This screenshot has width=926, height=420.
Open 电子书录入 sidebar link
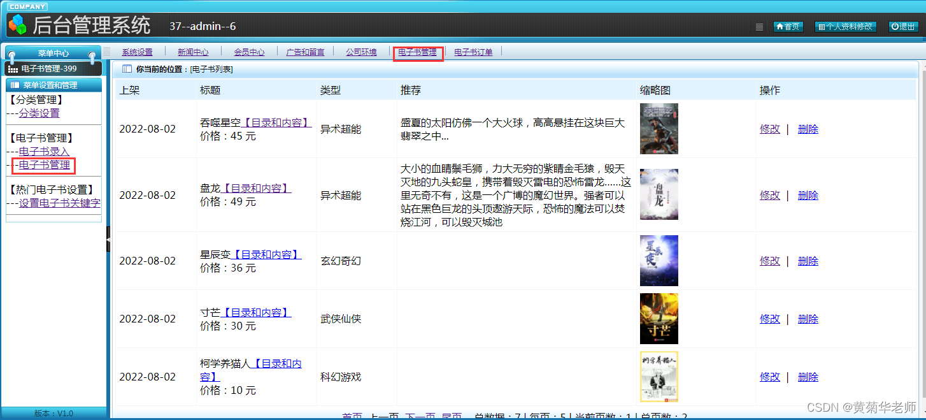tap(45, 152)
